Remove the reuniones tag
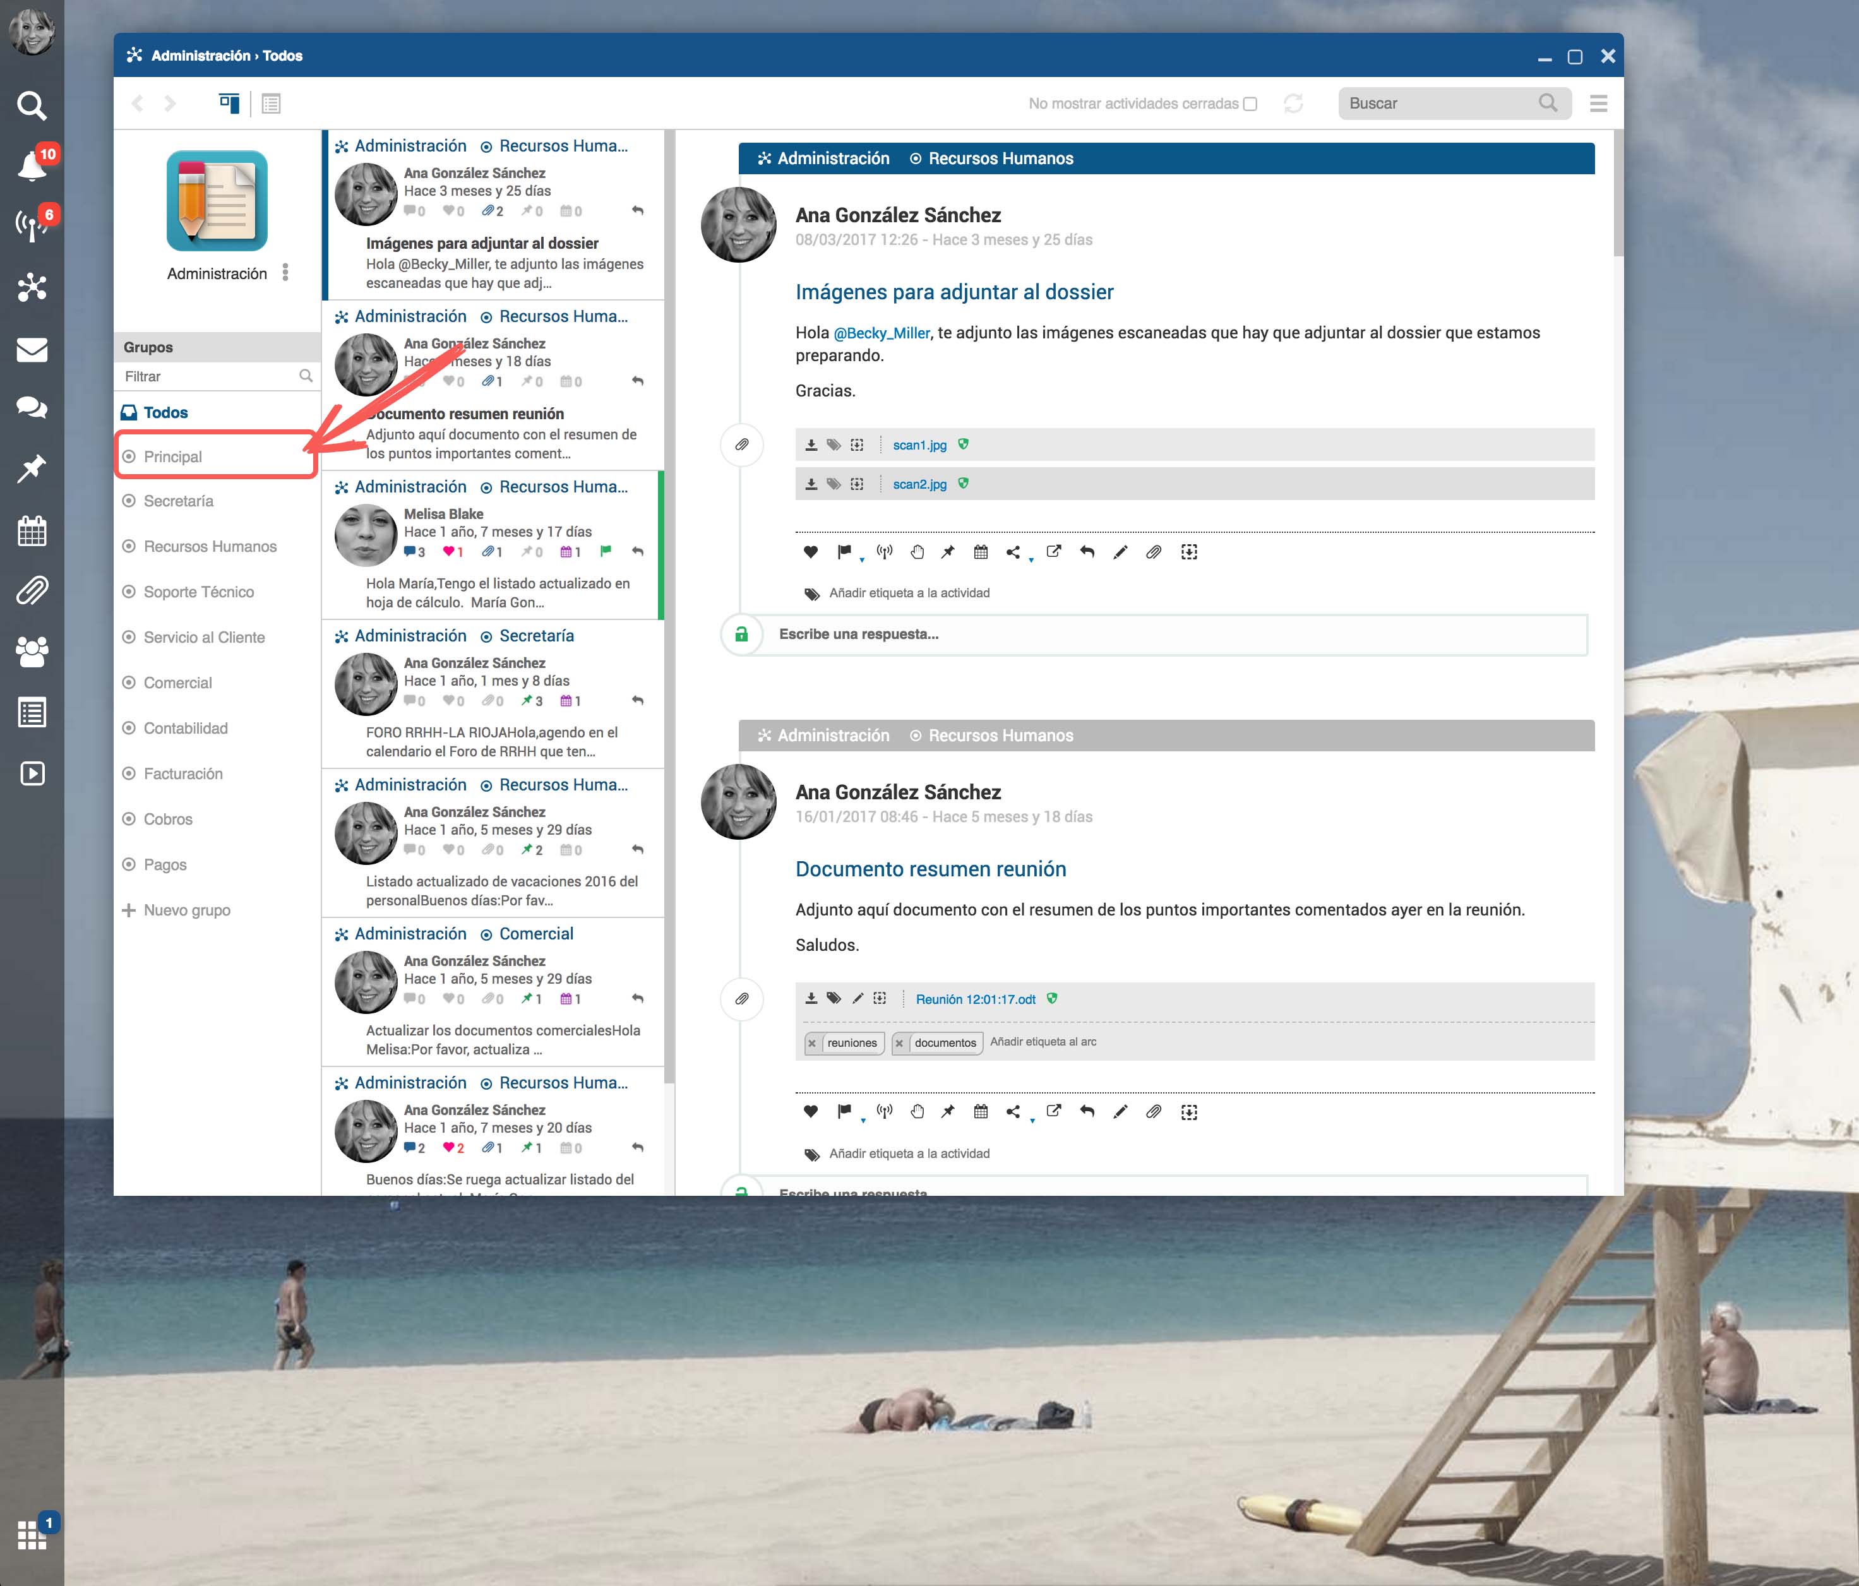 (x=812, y=1043)
